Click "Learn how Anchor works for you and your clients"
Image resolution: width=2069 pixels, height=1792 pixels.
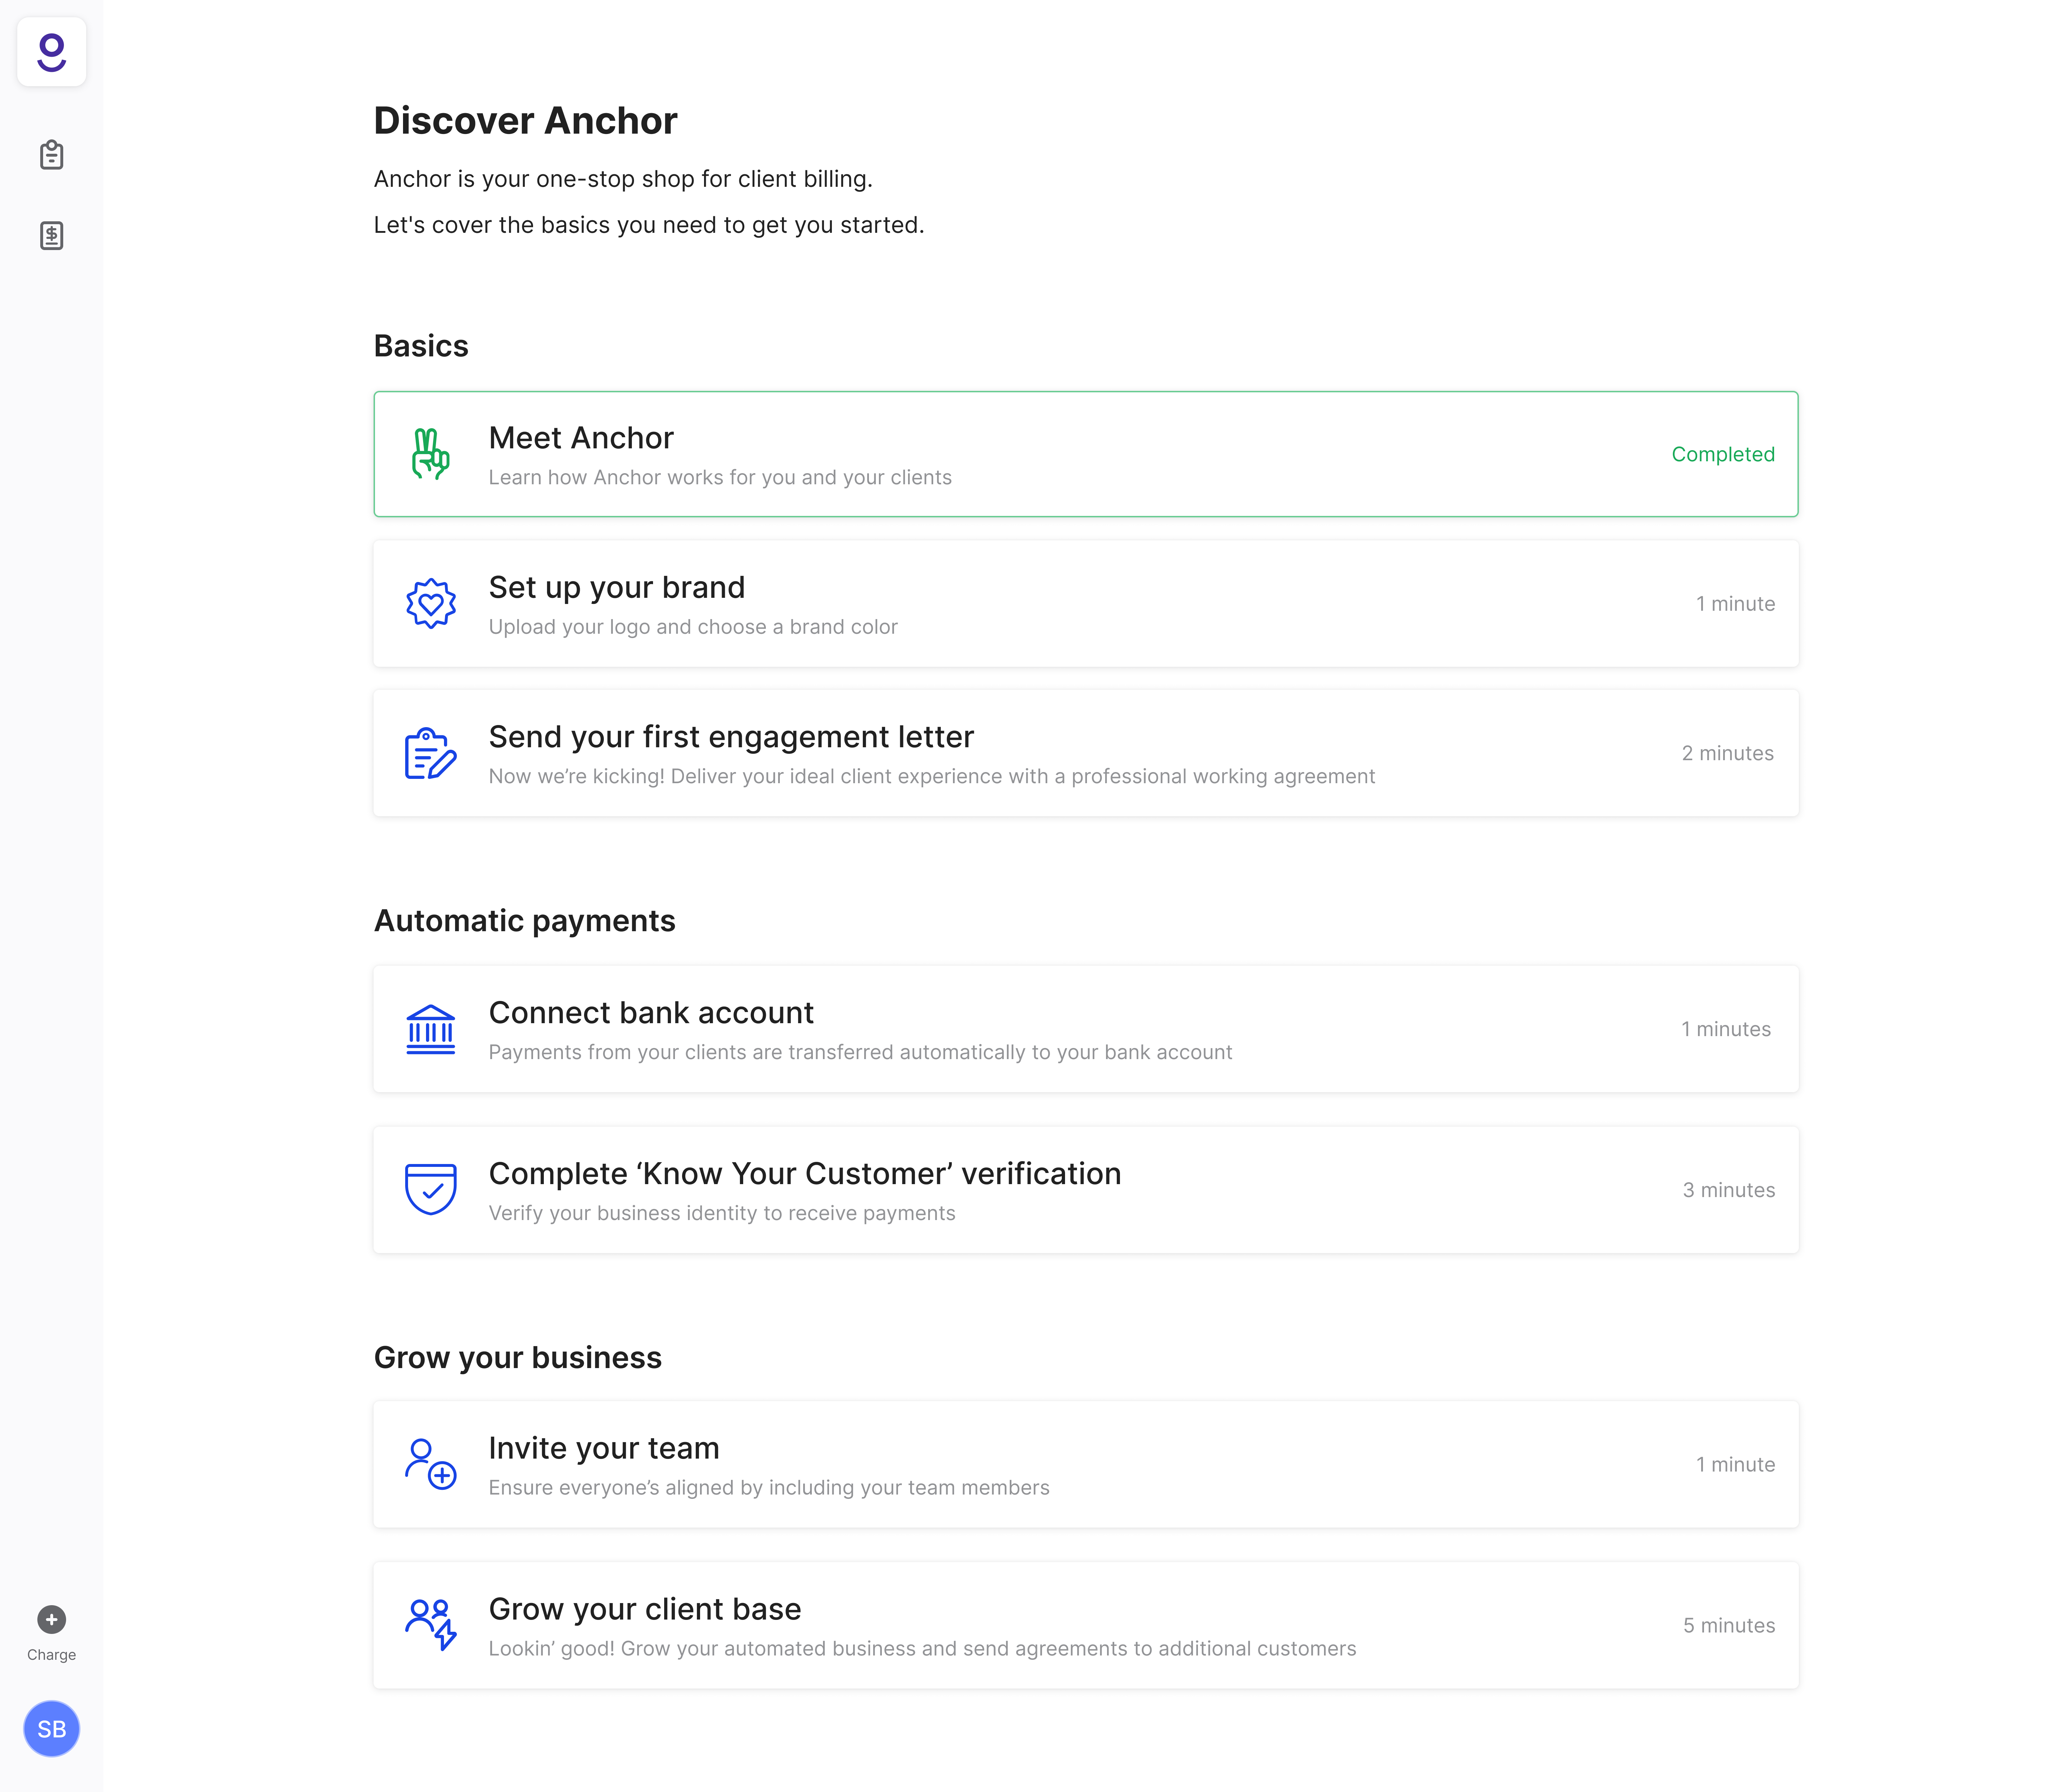720,478
